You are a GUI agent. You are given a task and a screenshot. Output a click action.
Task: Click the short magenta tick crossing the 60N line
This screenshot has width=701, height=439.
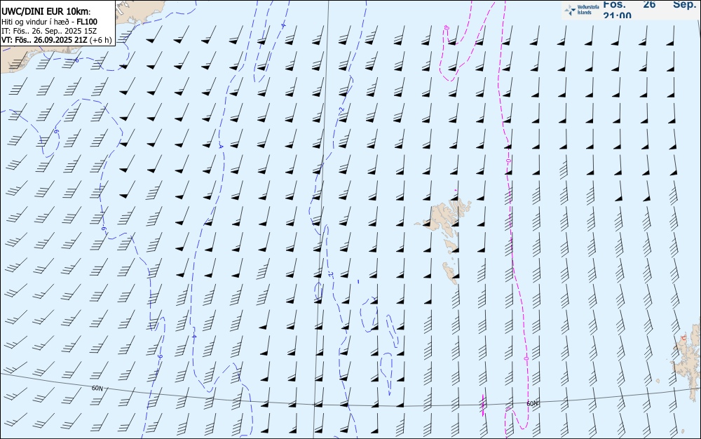(483, 405)
